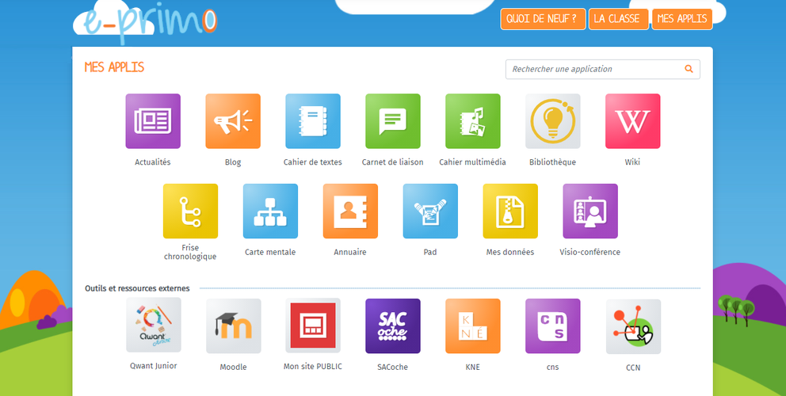Click the Annuaire label
The height and width of the screenshot is (396, 786).
(350, 252)
